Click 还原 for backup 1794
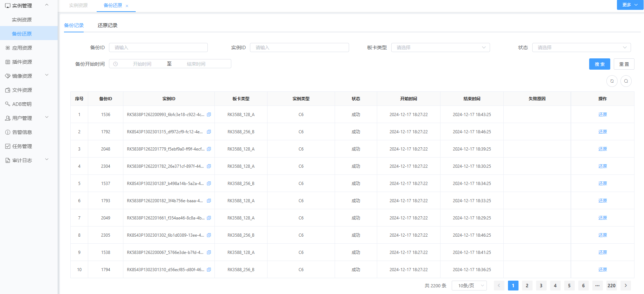This screenshot has height=294, width=644. tap(603, 270)
